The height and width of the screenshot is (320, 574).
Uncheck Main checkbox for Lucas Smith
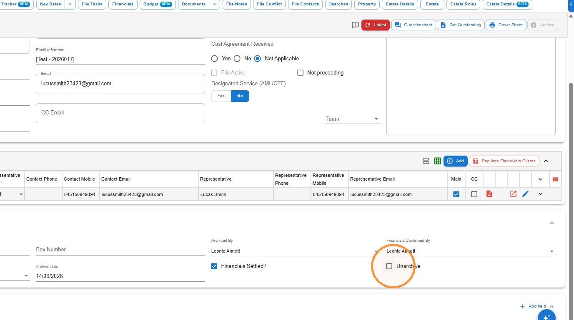point(456,194)
